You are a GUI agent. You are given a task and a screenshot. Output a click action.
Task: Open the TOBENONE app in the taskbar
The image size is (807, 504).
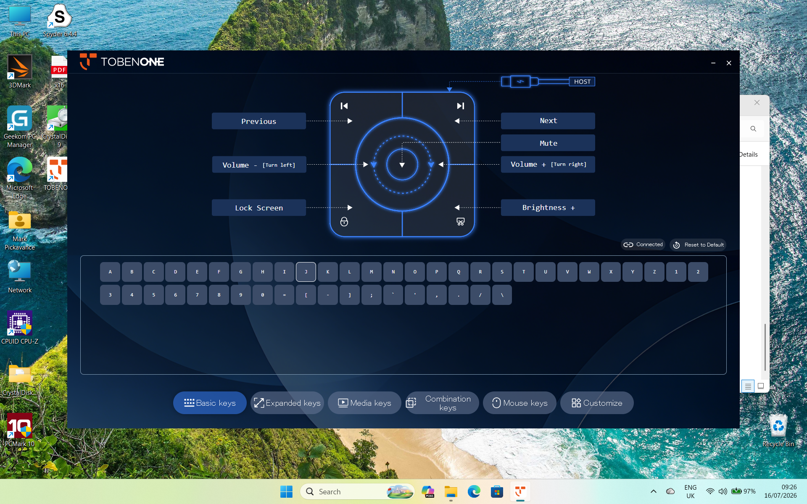(x=520, y=491)
